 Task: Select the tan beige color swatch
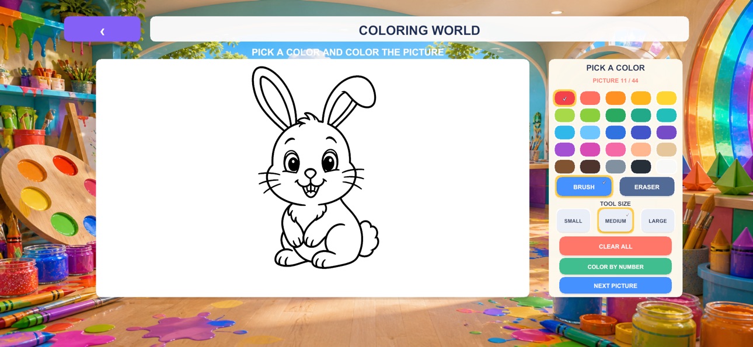[667, 150]
